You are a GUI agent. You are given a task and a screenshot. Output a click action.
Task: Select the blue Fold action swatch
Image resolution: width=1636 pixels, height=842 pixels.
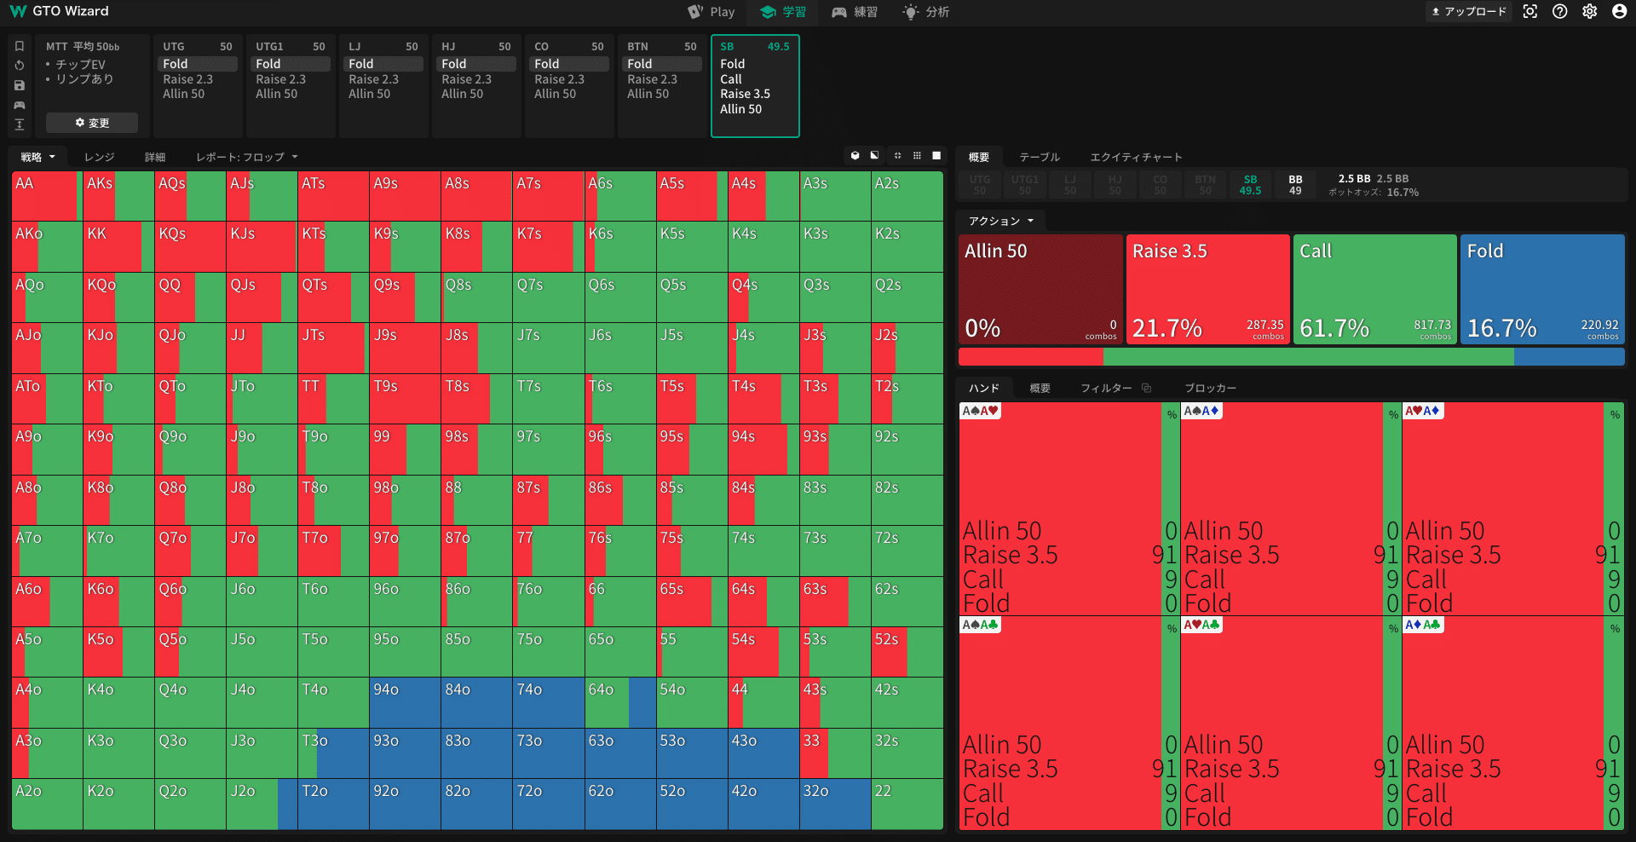coord(1542,290)
